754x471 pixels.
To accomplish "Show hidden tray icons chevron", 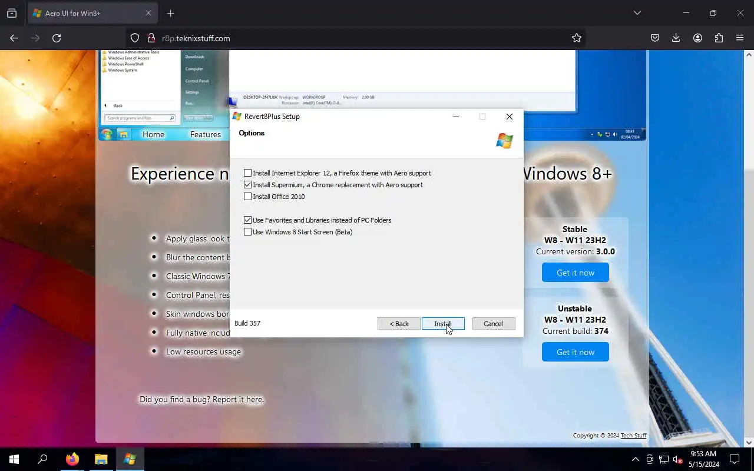I will pyautogui.click(x=635, y=459).
